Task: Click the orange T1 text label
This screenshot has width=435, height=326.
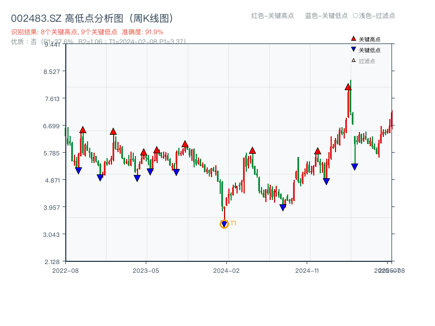Action: 233,223
